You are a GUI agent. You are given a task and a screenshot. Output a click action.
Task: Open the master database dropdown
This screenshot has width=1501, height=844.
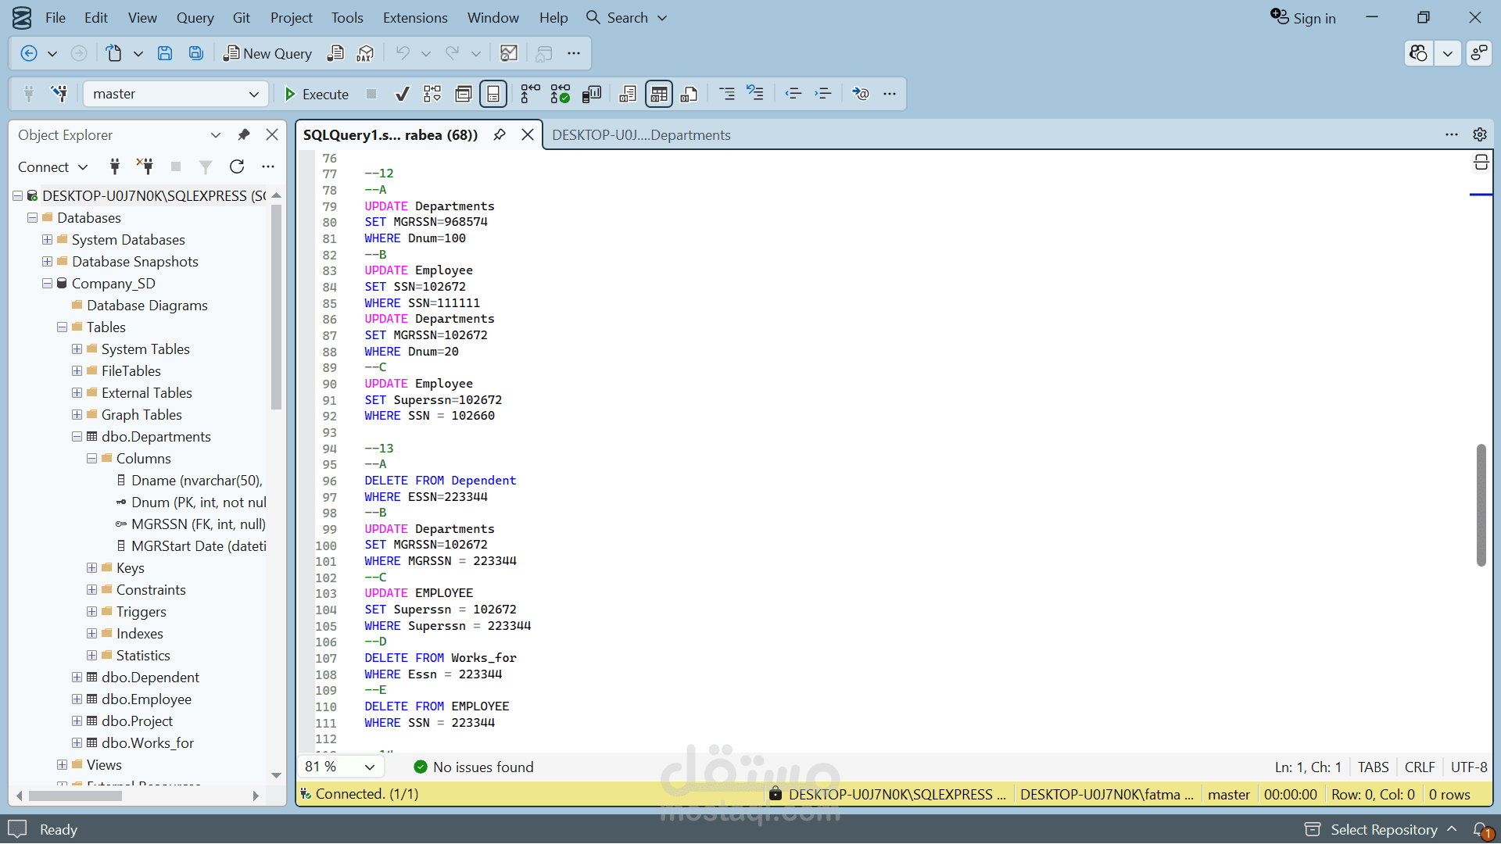pyautogui.click(x=175, y=94)
